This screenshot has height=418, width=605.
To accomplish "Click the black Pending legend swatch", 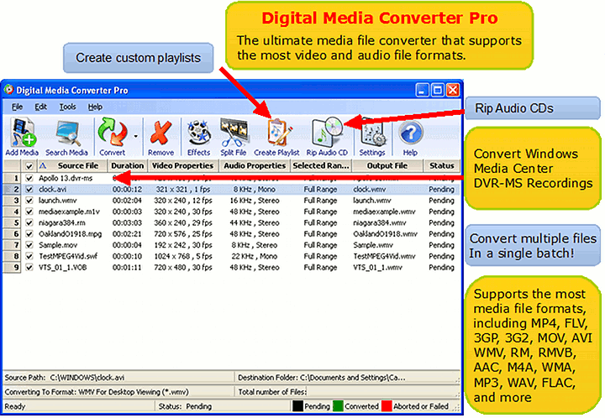I will pos(297,406).
